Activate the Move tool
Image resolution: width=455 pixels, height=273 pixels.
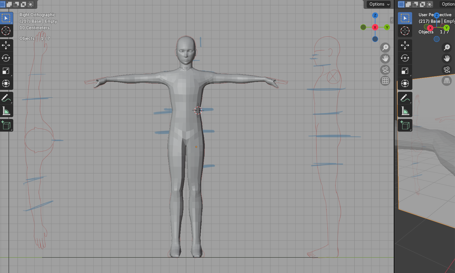coord(6,45)
